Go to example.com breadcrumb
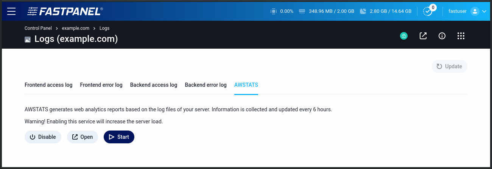Viewport: 492px width, 169px height. pos(76,28)
